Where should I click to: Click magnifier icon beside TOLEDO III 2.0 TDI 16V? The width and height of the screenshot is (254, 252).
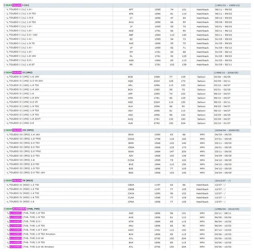coord(7,173)
